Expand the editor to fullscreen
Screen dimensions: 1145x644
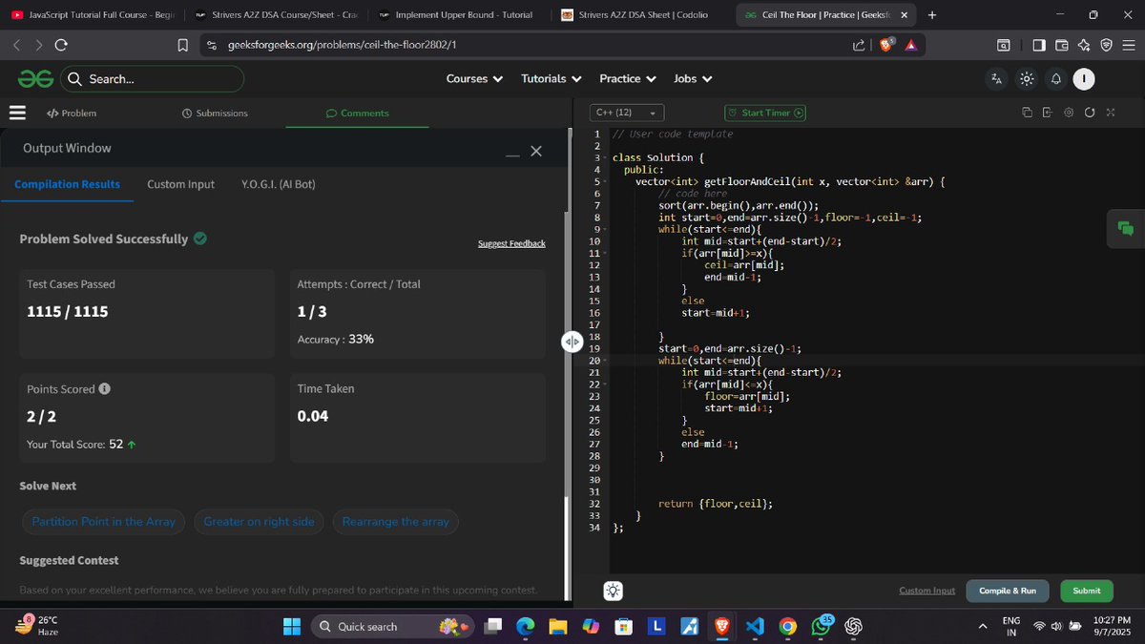1111,113
